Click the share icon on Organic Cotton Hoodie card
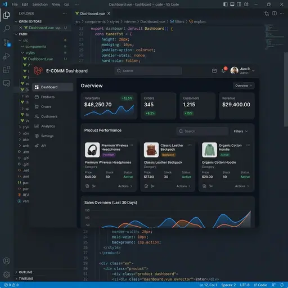Image resolution: width=288 pixels, height=288 pixels. click(x=211, y=186)
